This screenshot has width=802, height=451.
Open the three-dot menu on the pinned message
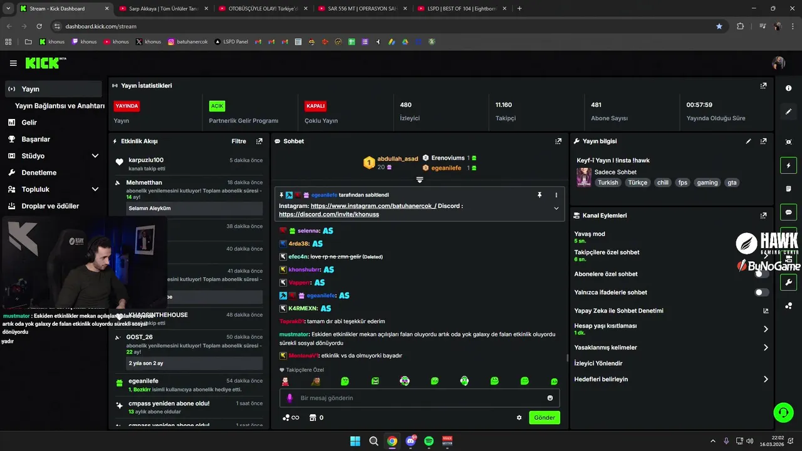[556, 195]
